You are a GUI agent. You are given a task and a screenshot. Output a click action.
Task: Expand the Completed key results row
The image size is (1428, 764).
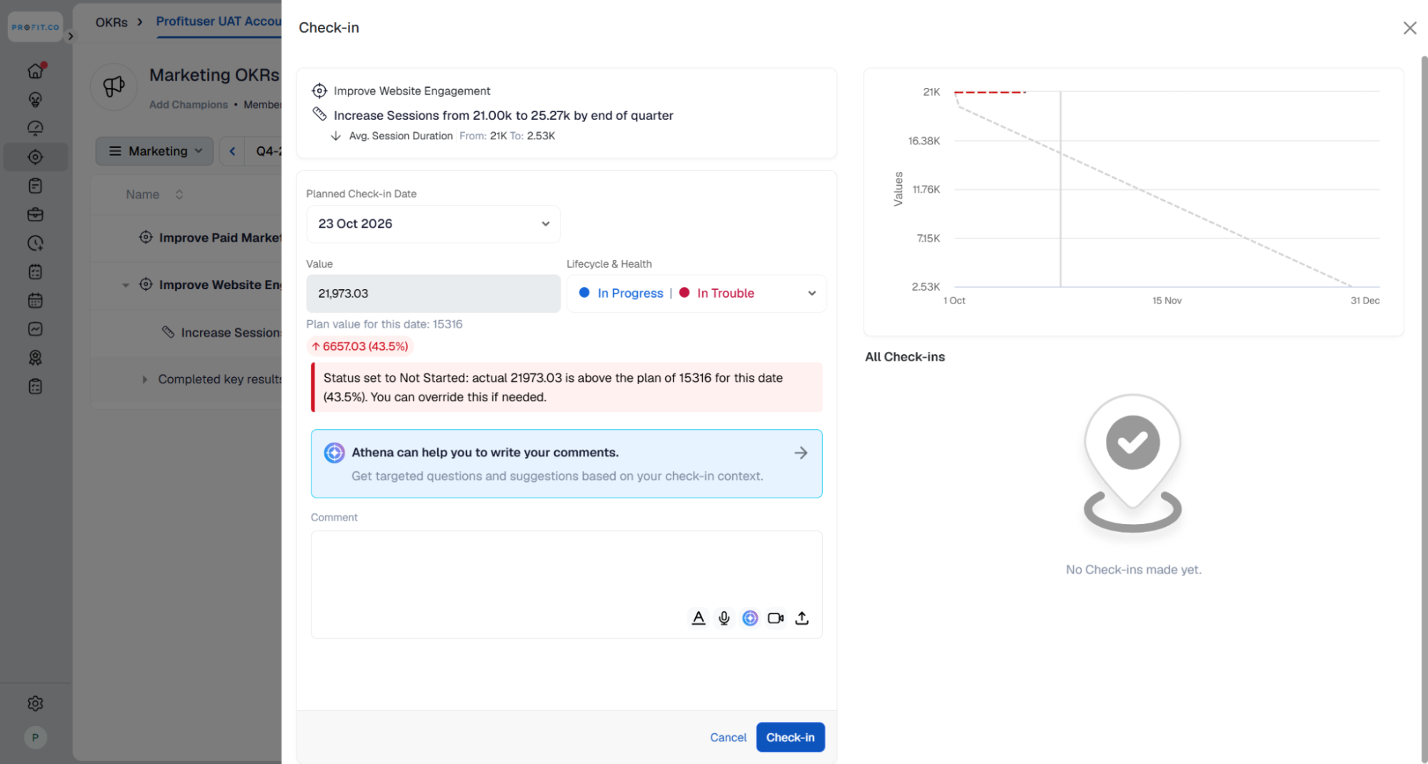click(x=144, y=379)
